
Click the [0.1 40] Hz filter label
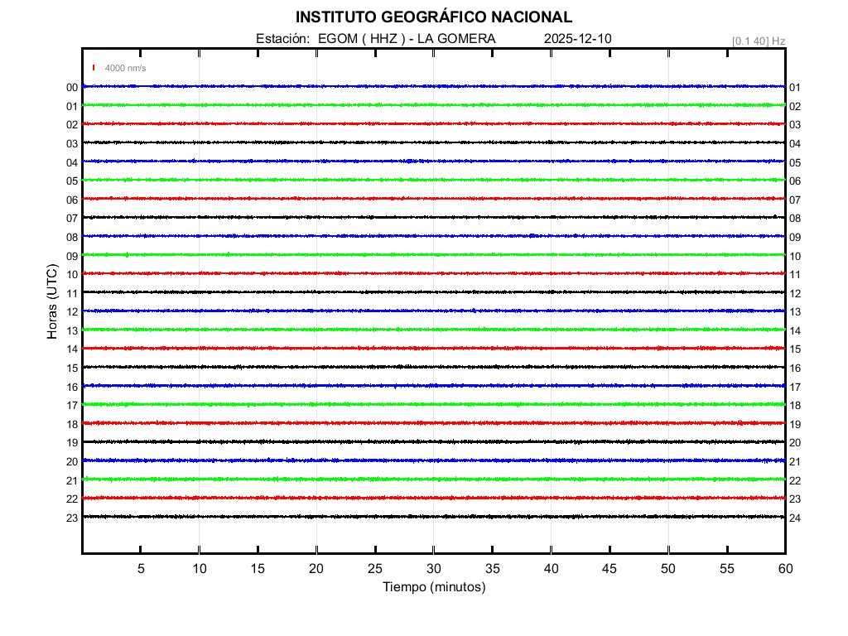click(759, 41)
